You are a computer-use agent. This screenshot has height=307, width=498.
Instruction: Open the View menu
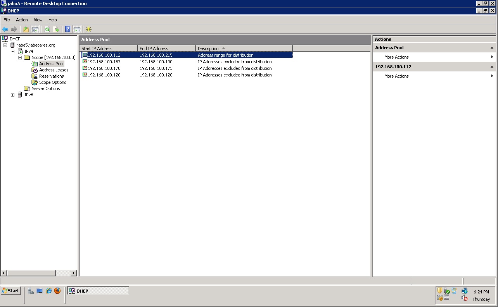pyautogui.click(x=38, y=20)
